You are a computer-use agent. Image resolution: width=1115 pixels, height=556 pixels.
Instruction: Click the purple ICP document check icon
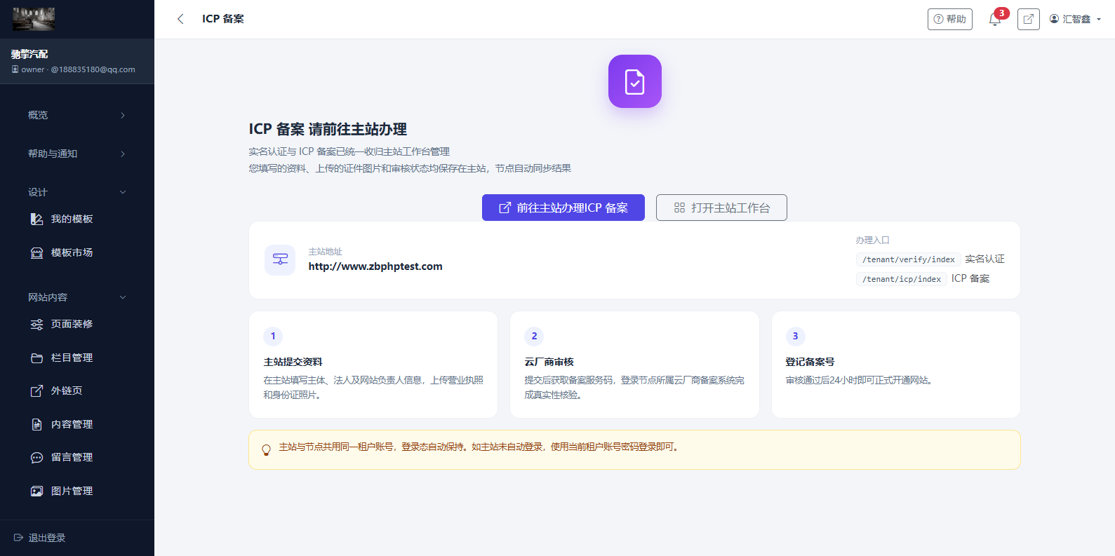point(635,81)
